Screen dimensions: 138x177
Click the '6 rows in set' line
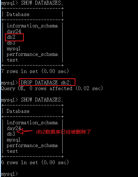35,162
